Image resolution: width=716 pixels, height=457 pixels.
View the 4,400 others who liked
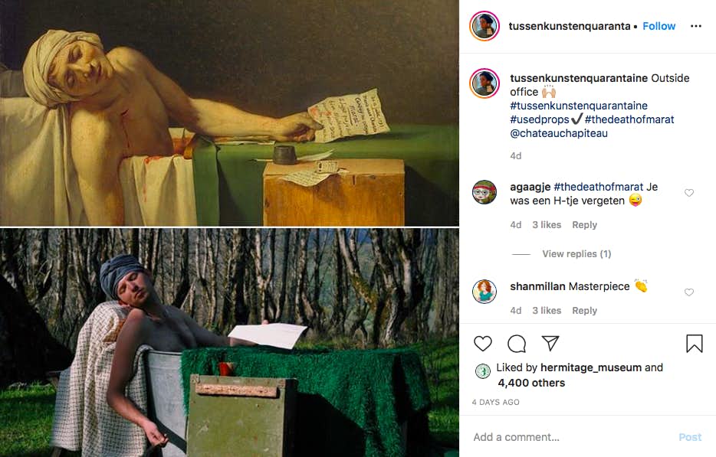click(531, 383)
